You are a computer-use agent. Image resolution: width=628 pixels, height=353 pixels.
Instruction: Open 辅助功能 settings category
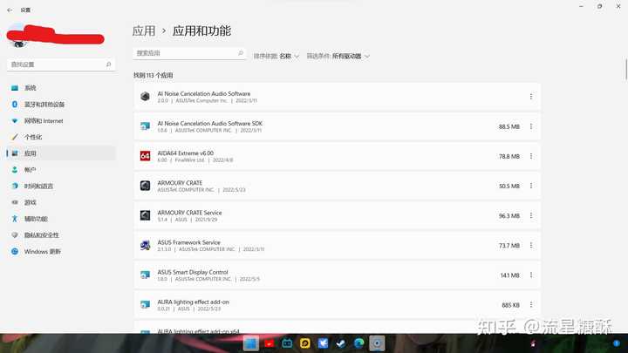[61, 219]
